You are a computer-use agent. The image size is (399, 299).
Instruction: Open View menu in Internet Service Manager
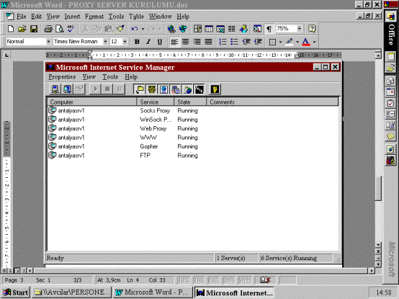point(89,77)
